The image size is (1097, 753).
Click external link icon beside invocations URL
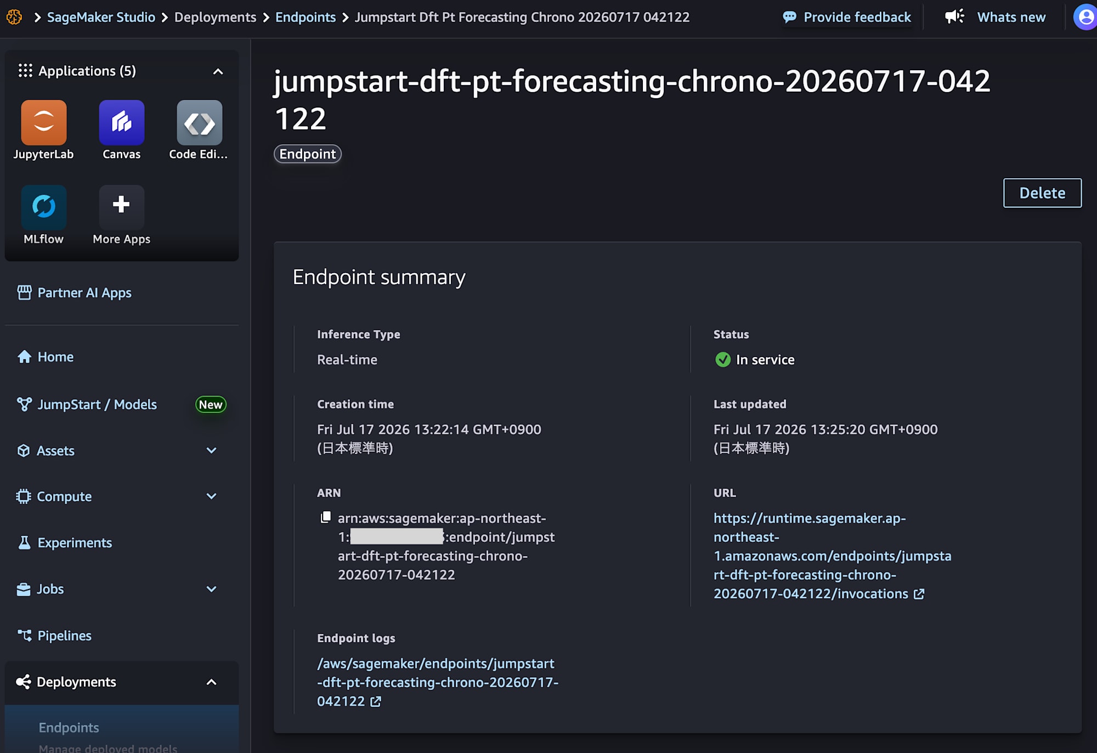919,594
